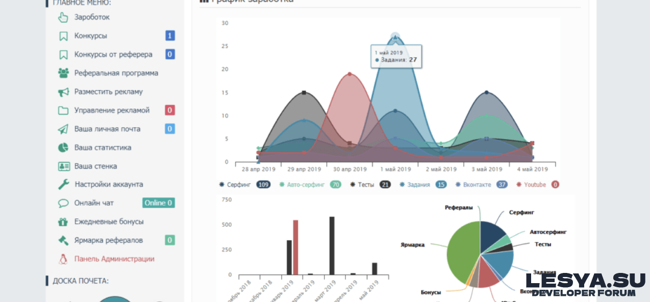This screenshot has height=302, width=650.
Task: Click the bookmark icon next to Конкурсы
Action: point(63,36)
